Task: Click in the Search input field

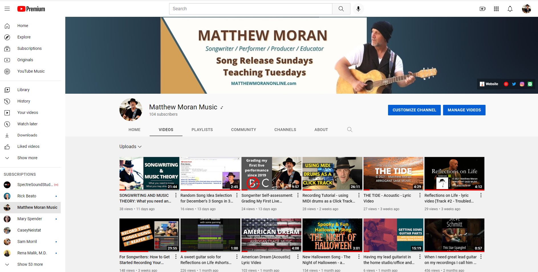Action: coord(251,9)
